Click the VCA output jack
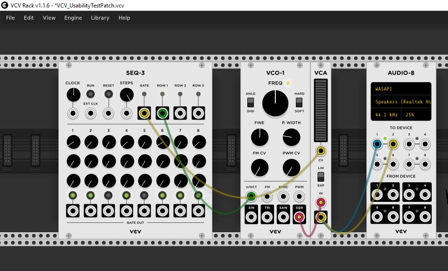This screenshot has height=271, width=448. click(321, 217)
